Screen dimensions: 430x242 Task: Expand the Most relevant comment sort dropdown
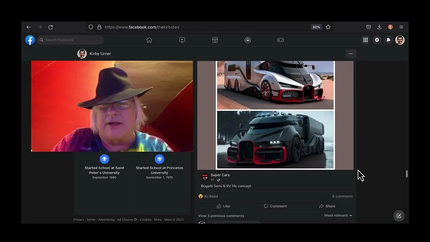(x=338, y=215)
